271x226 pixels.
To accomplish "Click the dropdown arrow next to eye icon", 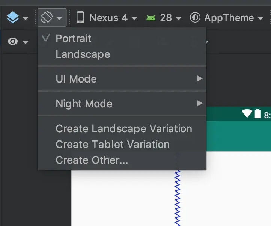I will click(x=26, y=42).
